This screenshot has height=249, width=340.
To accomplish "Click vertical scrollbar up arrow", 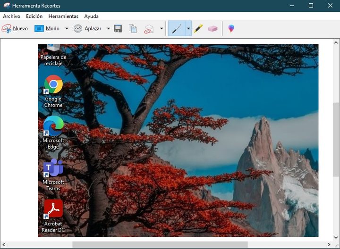I will 336,42.
